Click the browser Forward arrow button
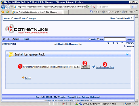139x106 pixels. pyautogui.click(x=8, y=7)
